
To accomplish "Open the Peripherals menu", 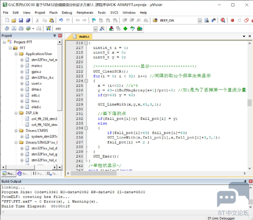I will 85,13.
